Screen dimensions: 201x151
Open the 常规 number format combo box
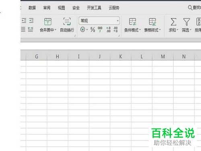[99, 21]
